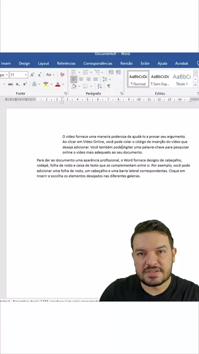Increase paragraph indent
Viewport: 199px width, 354px height.
pos(118,72)
